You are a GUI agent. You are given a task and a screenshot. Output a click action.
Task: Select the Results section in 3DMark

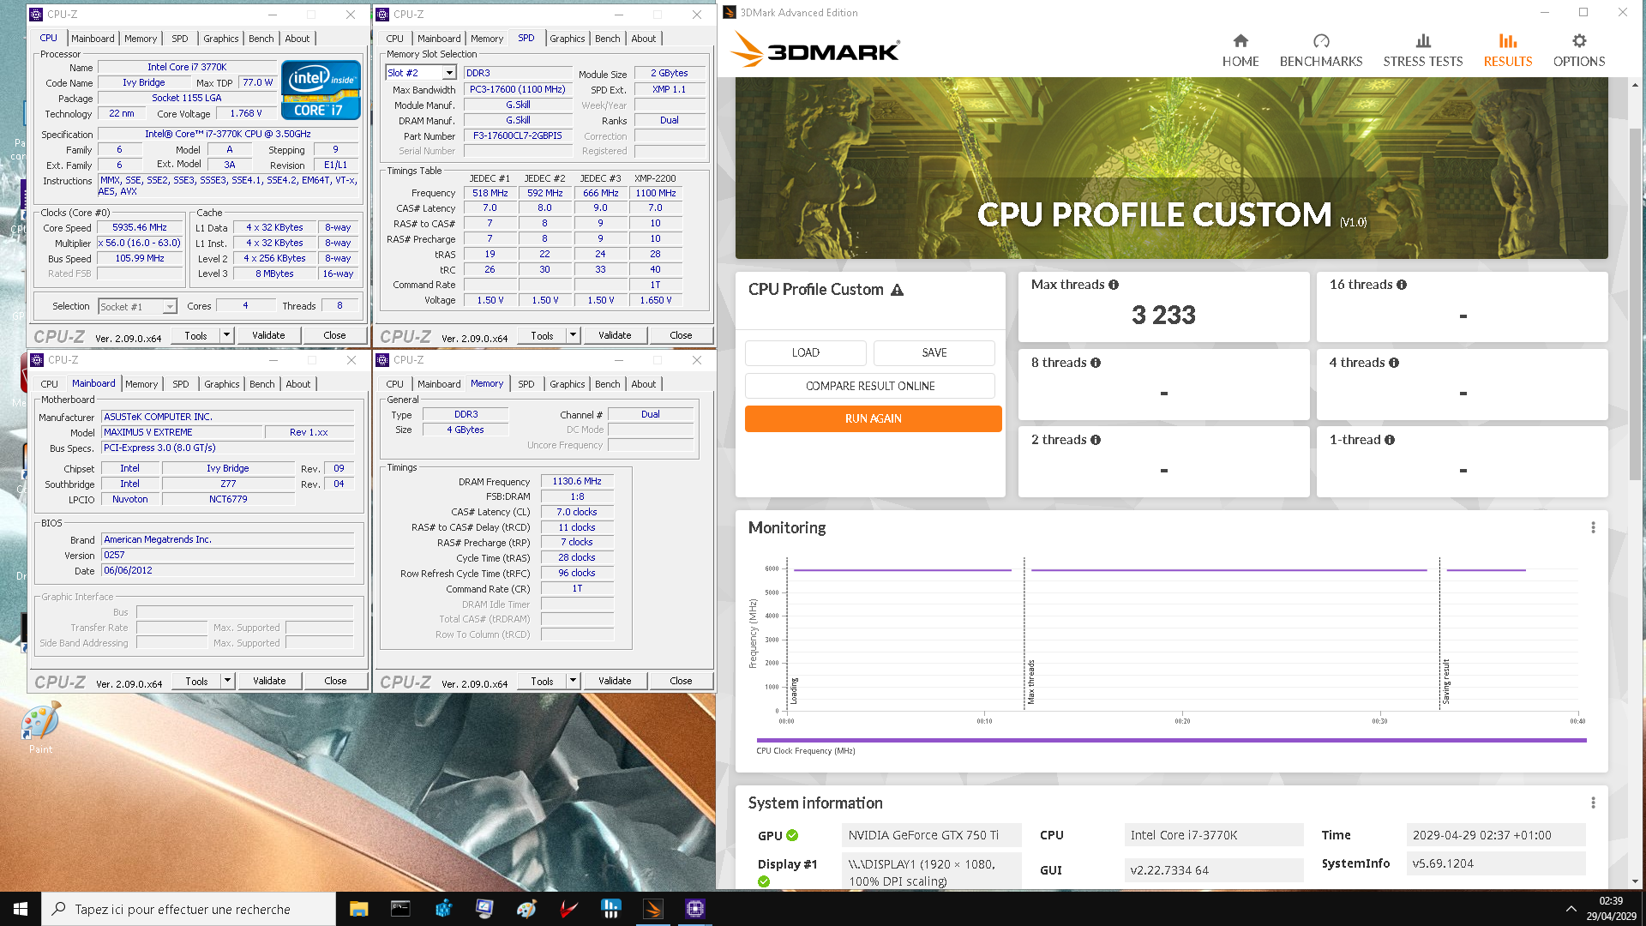[x=1507, y=51]
